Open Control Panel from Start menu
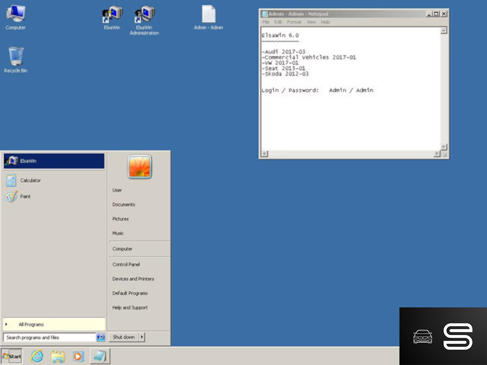The height and width of the screenshot is (365, 487). click(126, 265)
